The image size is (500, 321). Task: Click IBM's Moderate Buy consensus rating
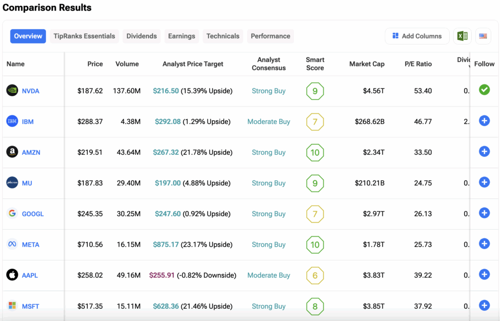pos(269,122)
